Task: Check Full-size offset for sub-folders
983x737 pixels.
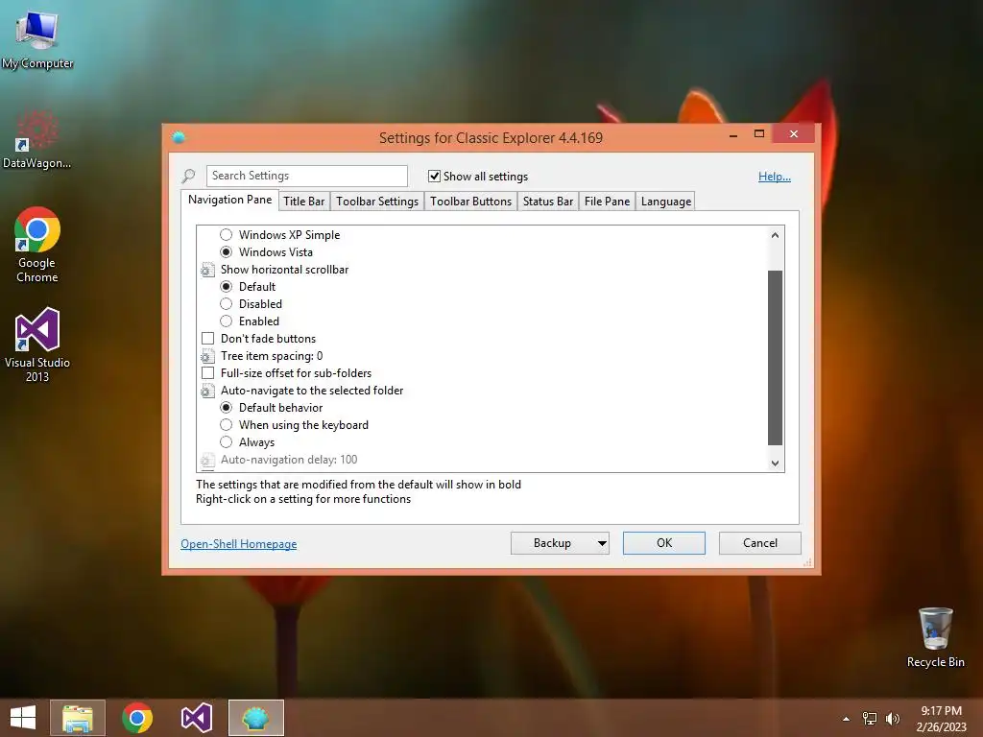Action: coord(207,373)
